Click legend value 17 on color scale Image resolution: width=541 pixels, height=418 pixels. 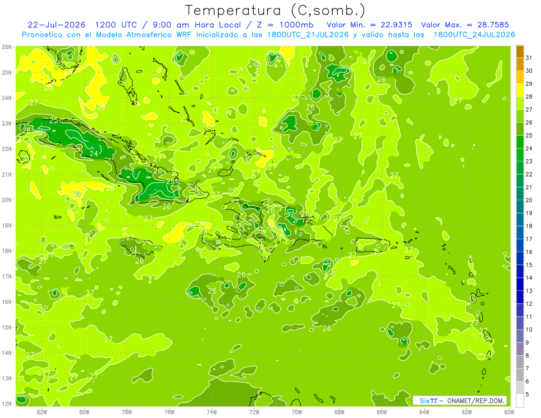click(x=529, y=239)
